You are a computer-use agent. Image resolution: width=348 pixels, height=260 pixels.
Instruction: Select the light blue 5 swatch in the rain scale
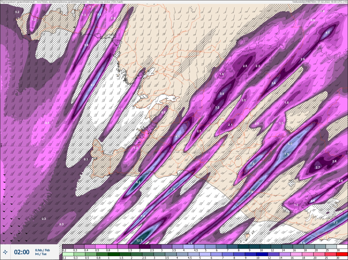coord(205,254)
